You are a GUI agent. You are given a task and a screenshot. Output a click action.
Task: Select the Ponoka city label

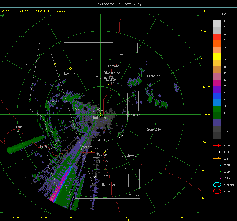120,54
